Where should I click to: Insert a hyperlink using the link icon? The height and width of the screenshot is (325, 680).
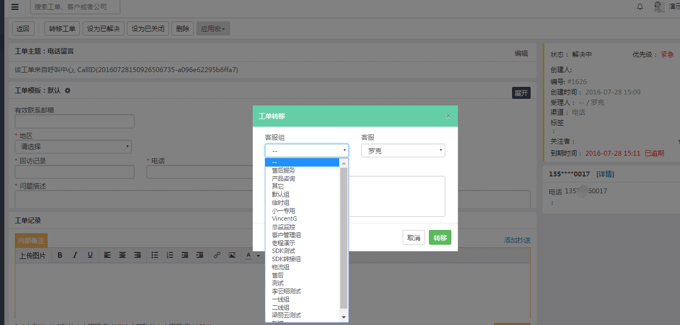[x=217, y=255]
